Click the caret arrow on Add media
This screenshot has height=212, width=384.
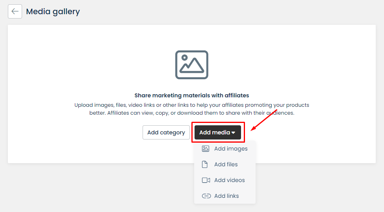tap(234, 133)
